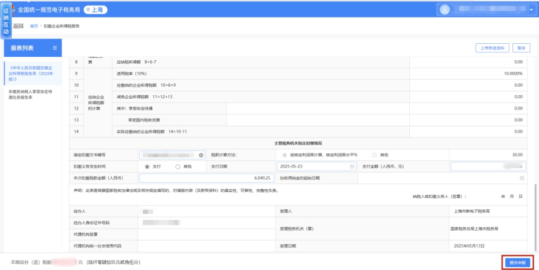Click the 享受国内税收优惠 label

144,120
